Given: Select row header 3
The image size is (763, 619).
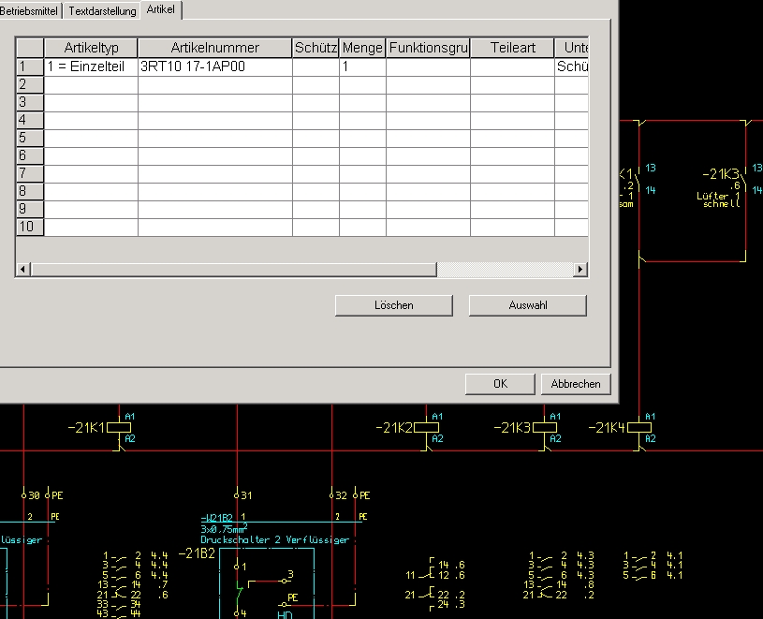Looking at the screenshot, I should pos(30,102).
